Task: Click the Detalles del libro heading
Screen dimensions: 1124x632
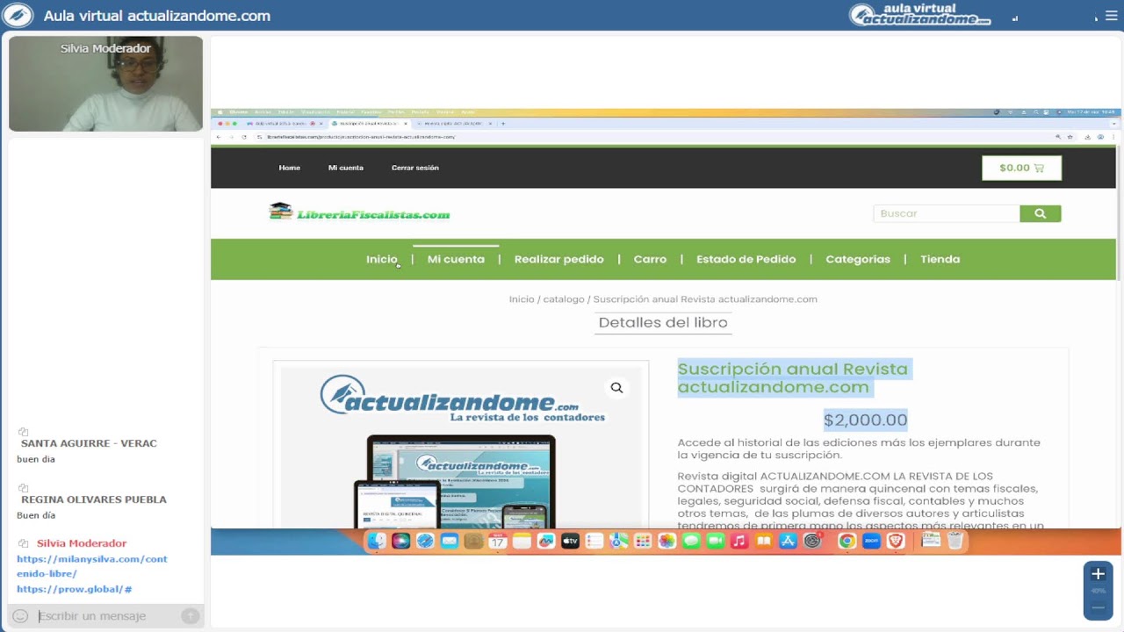Action: [x=663, y=322]
